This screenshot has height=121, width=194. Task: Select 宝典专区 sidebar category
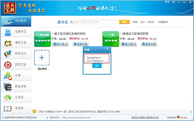tap(16, 32)
